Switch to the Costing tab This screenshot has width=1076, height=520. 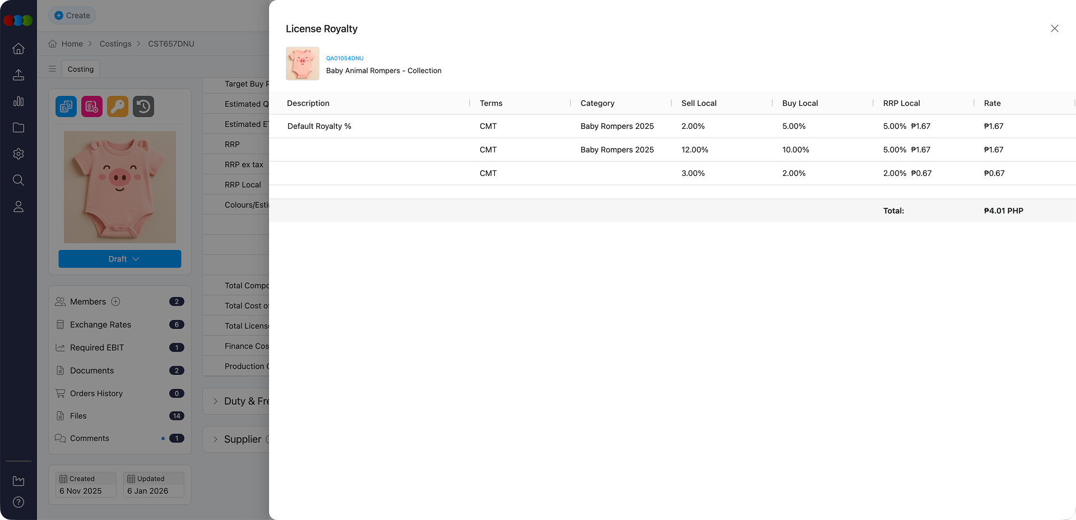(x=81, y=69)
